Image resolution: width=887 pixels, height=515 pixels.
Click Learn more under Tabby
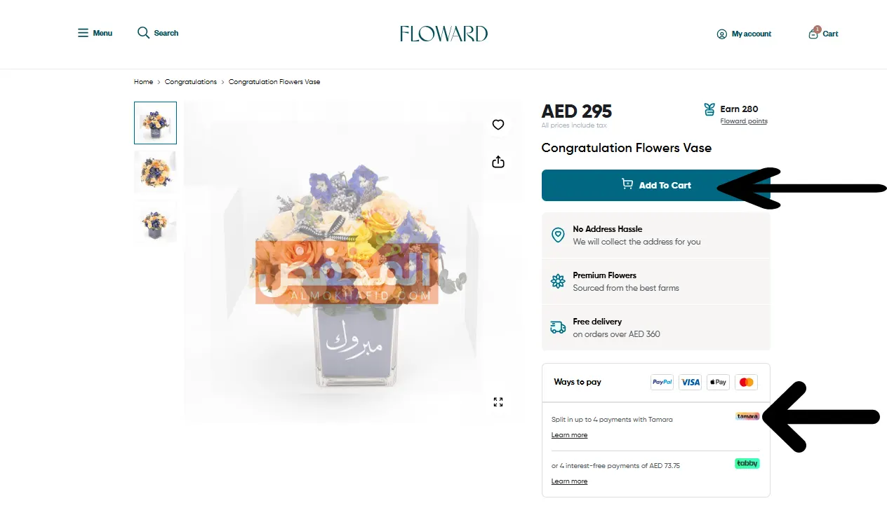pos(569,481)
